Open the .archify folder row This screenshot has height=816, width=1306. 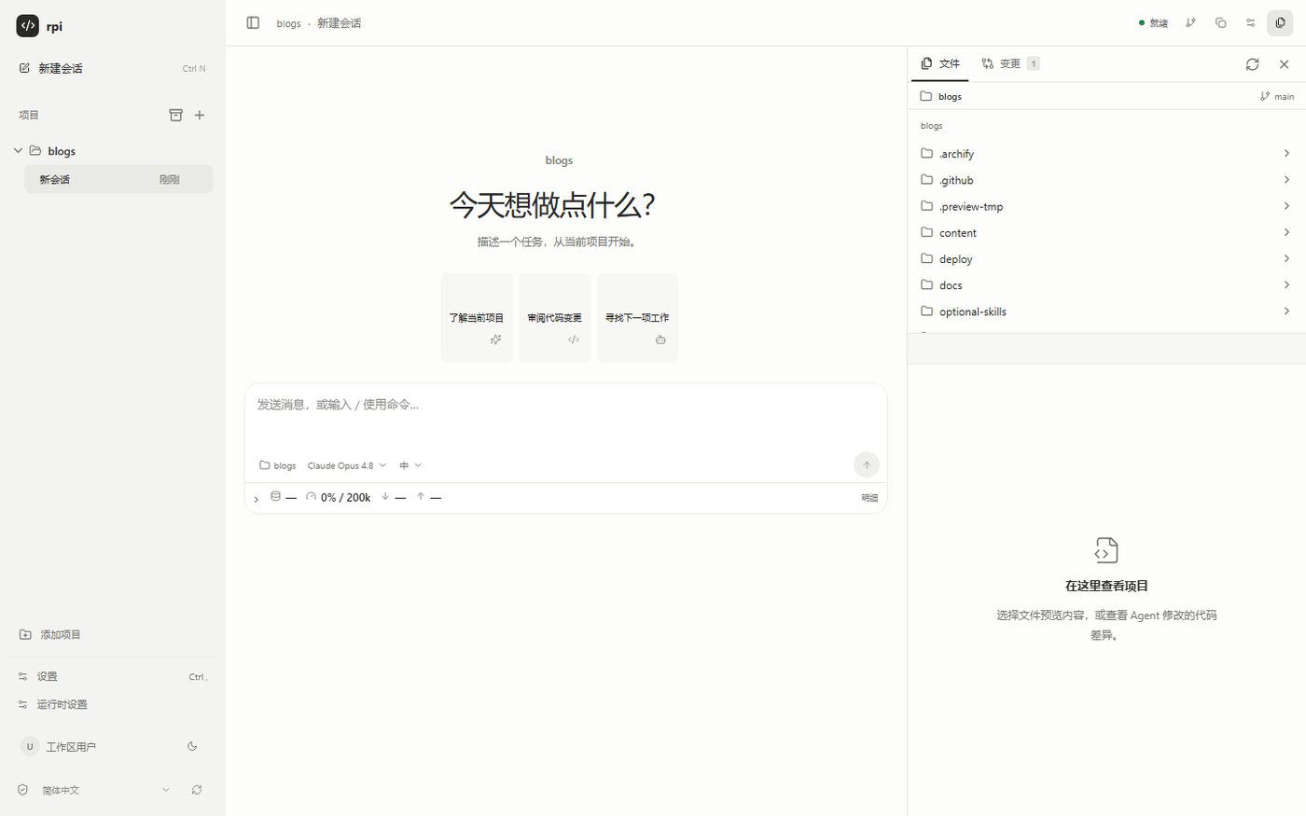(1106, 154)
